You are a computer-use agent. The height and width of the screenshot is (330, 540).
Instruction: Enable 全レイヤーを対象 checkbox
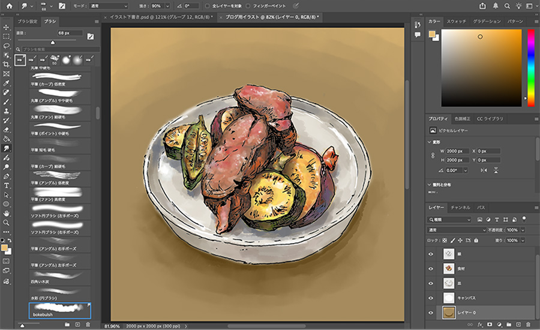207,5
